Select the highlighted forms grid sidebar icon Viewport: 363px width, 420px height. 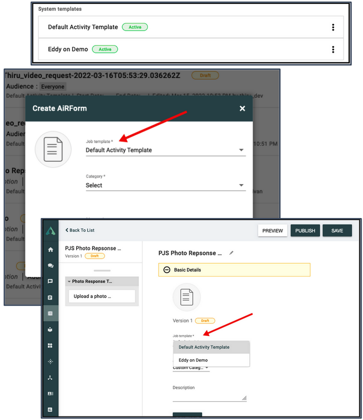[50, 313]
